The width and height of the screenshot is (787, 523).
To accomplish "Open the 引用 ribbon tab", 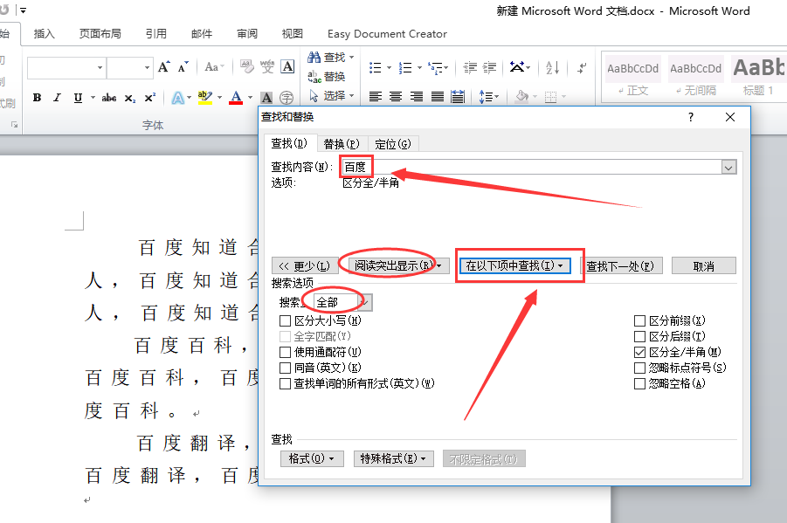I will (156, 34).
